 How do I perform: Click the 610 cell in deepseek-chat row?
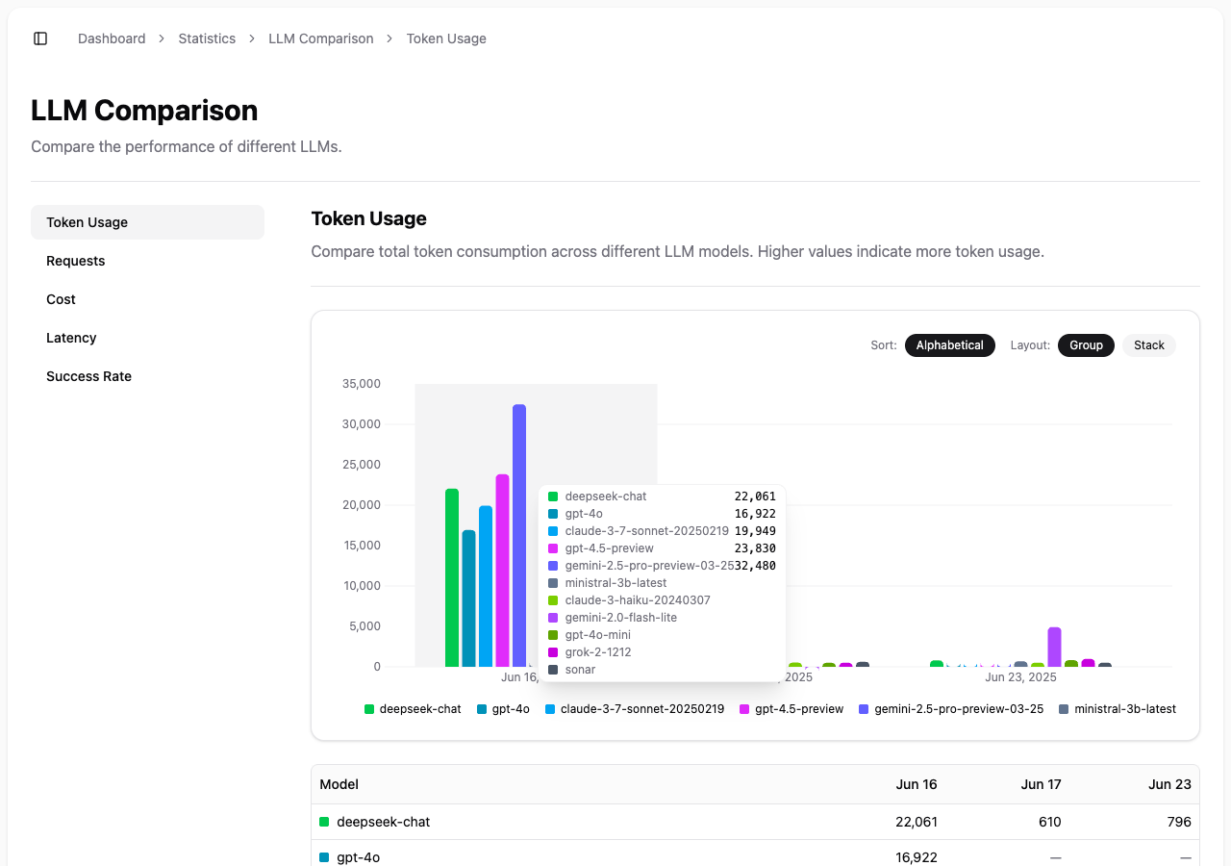[1049, 822]
